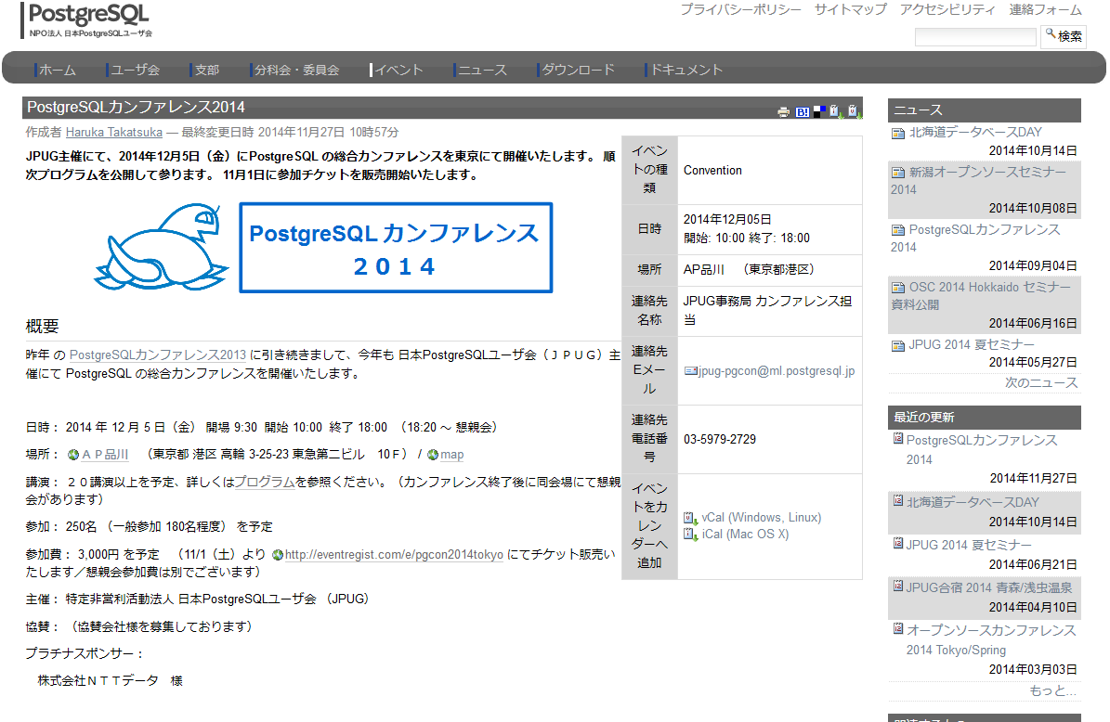Open the ホーム navigation tab
The height and width of the screenshot is (722, 1110).
tap(55, 70)
